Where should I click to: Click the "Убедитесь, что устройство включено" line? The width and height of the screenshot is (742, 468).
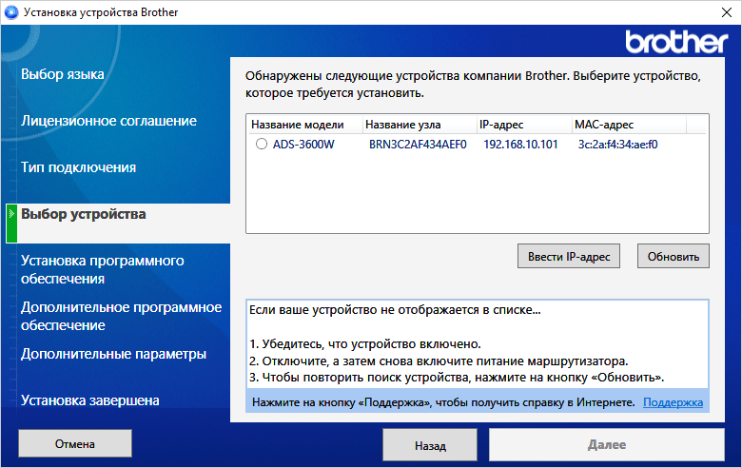click(365, 344)
